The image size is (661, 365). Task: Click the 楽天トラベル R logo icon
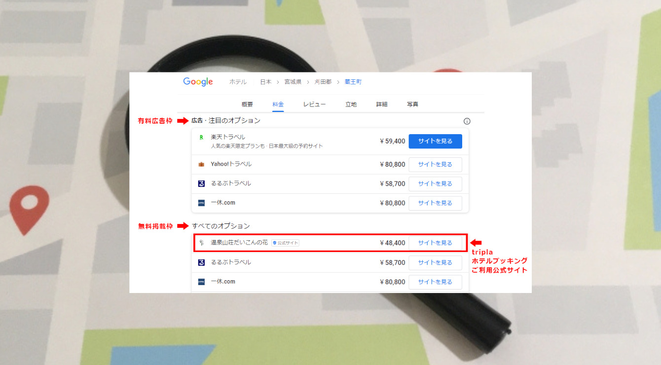pos(201,138)
